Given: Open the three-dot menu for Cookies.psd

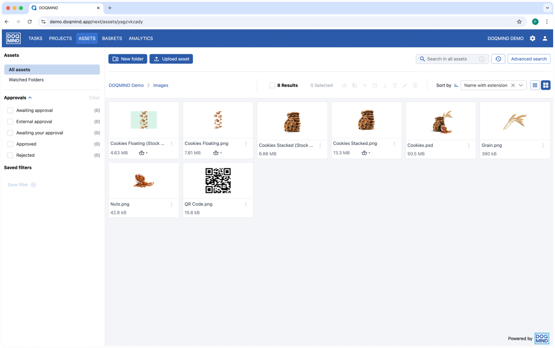Looking at the screenshot, I should [469, 145].
